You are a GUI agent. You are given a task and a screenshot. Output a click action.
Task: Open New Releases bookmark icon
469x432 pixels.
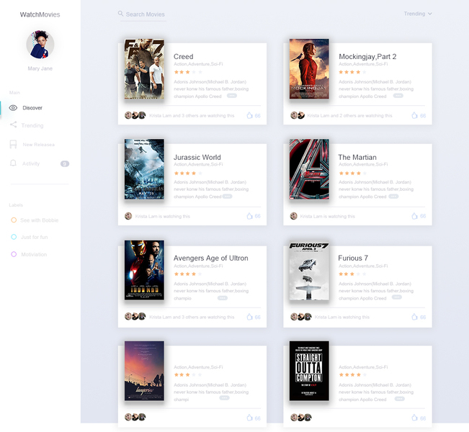(13, 145)
